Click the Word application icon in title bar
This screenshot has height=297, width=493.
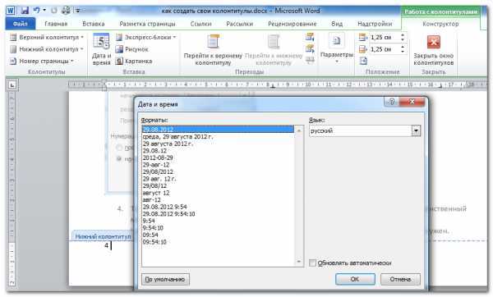(11, 11)
